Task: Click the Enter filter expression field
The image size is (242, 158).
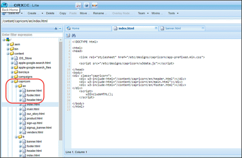Action: [32, 35]
